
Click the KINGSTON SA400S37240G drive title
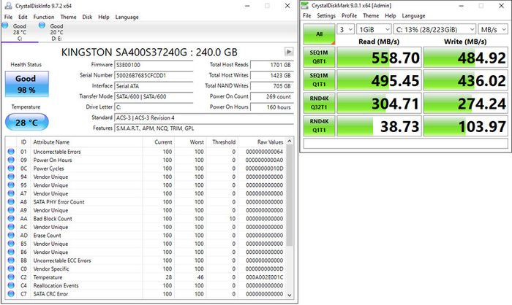pos(149,52)
